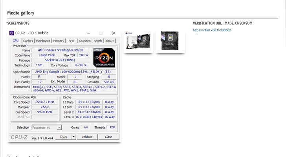286x157 pixels.
Task: View the white motherboard box thumbnail
Action: (x=138, y=41)
